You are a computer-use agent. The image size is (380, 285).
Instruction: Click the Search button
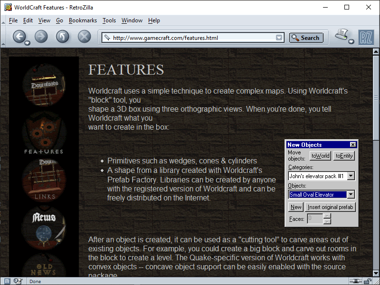306,38
